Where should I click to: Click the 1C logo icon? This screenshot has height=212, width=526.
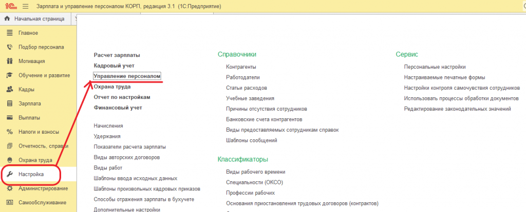click(11, 6)
